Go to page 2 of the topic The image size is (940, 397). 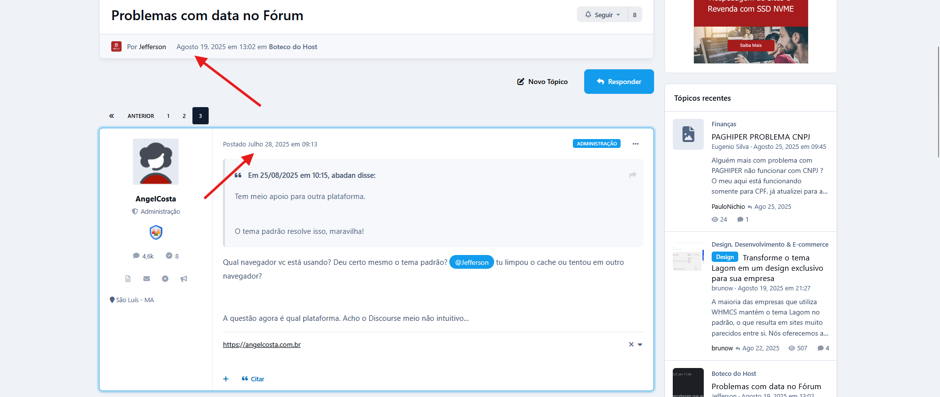click(184, 116)
